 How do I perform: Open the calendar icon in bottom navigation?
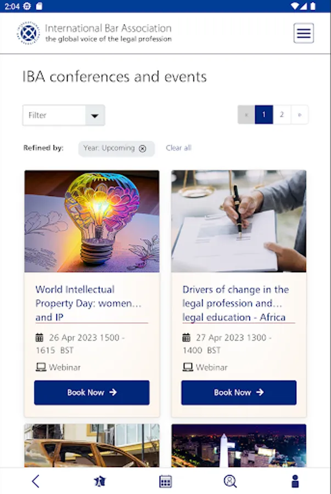coord(165,481)
